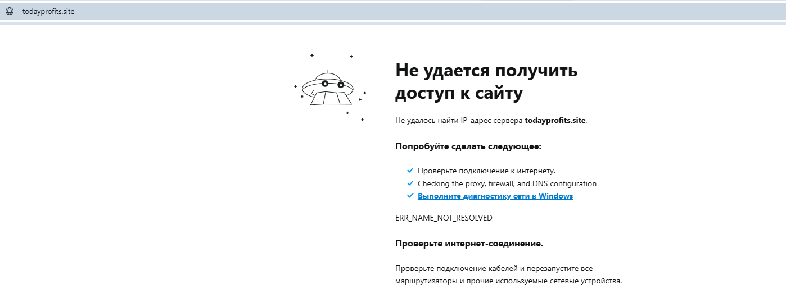Click checkmark next to 'Checking the proxy' item
This screenshot has height=294, width=786.
tap(410, 183)
